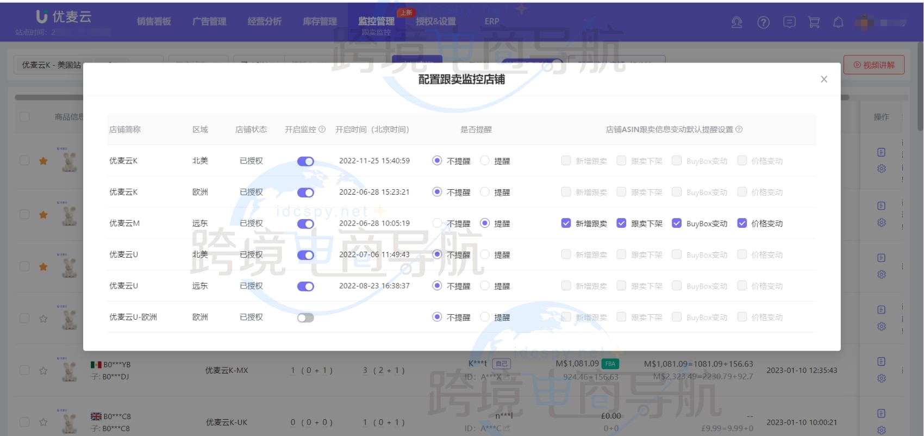Open 库存管理 menu

click(x=320, y=21)
